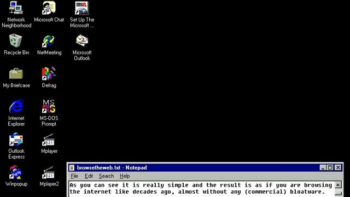Minimize the Notepad window
Viewport: 350px width, 197px height.
[x=323, y=167]
